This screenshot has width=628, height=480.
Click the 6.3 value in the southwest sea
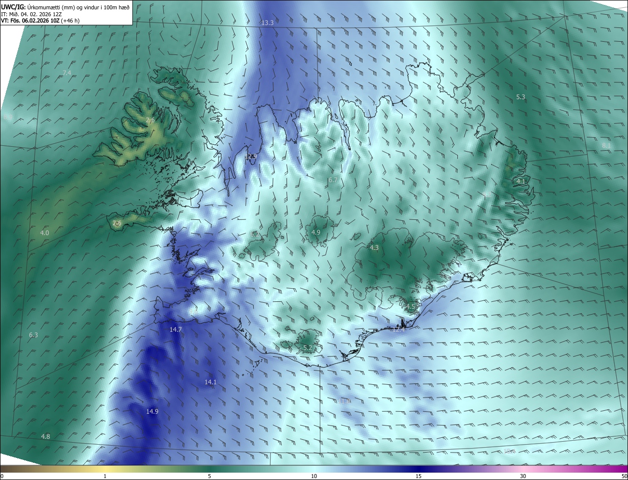click(33, 335)
